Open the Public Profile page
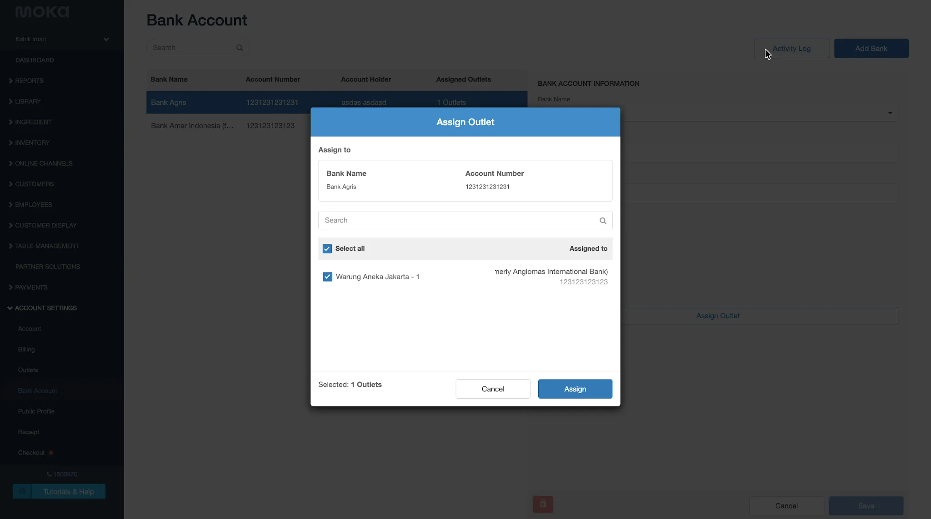 (x=36, y=411)
